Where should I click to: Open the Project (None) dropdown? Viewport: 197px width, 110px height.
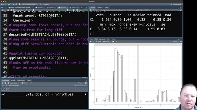[176, 4]
